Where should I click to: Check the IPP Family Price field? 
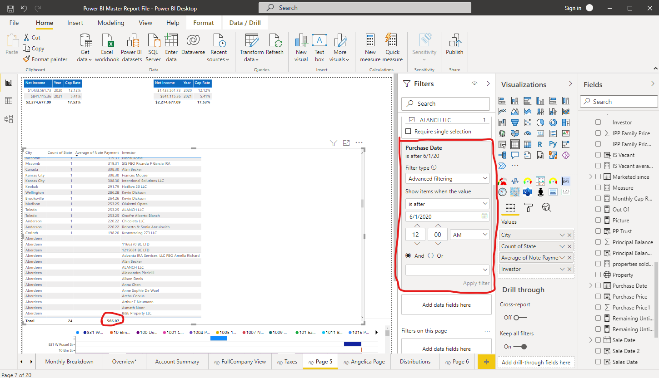point(598,133)
